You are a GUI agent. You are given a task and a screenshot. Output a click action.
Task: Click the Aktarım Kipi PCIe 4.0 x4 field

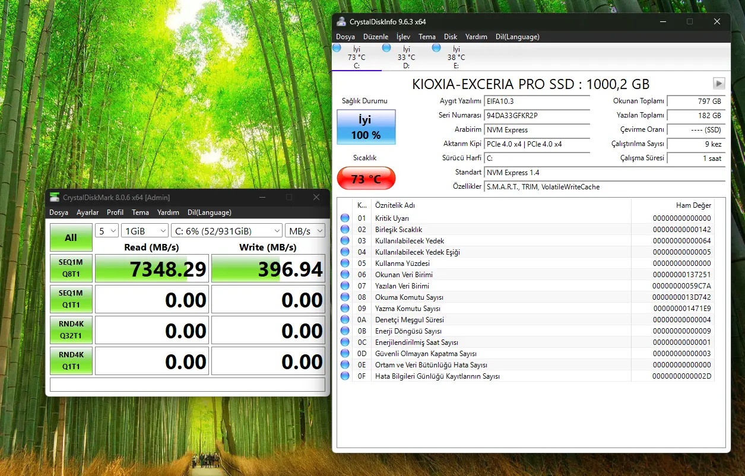[x=537, y=144]
